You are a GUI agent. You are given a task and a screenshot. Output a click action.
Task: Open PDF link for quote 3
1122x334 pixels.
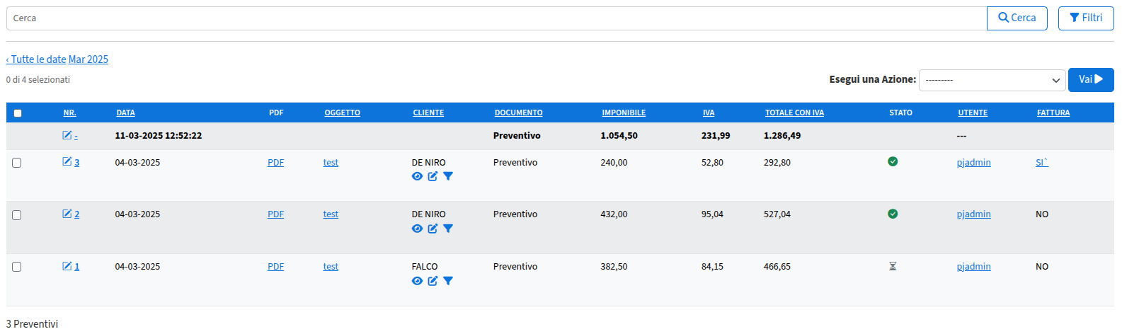(275, 162)
